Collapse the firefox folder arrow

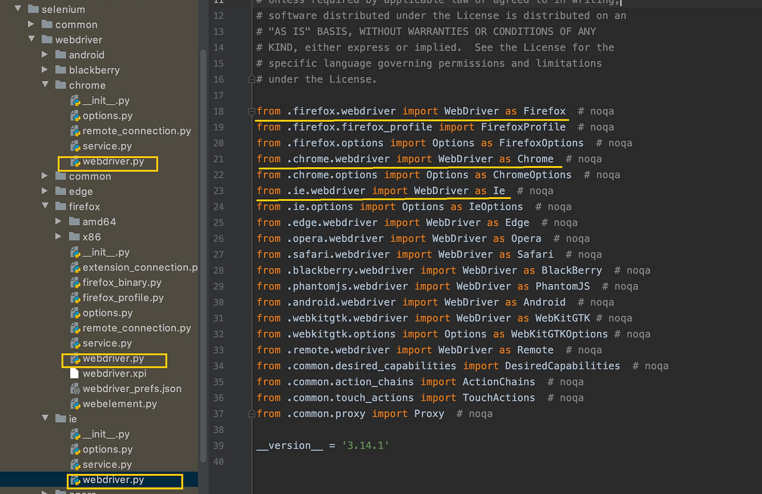point(45,206)
